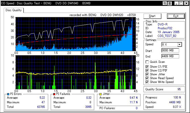Screen dimensions: 190x113
Task: Click the label value CDS_TEST_B2
Action: click(167, 36)
